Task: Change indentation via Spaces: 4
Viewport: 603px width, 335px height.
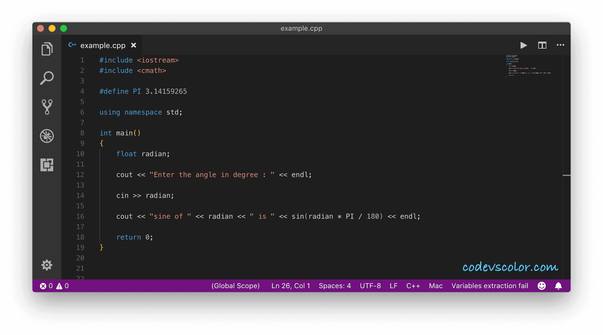Action: click(x=335, y=286)
